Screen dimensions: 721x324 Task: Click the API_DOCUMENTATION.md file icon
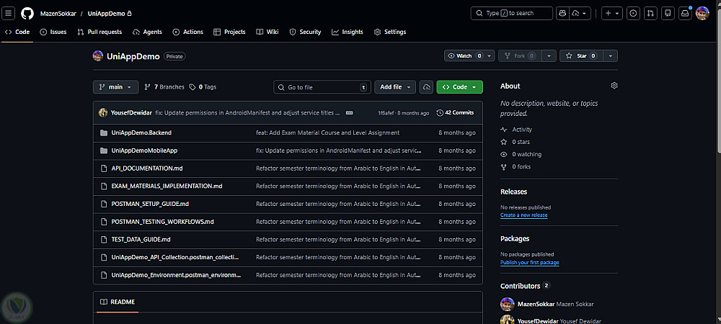103,168
